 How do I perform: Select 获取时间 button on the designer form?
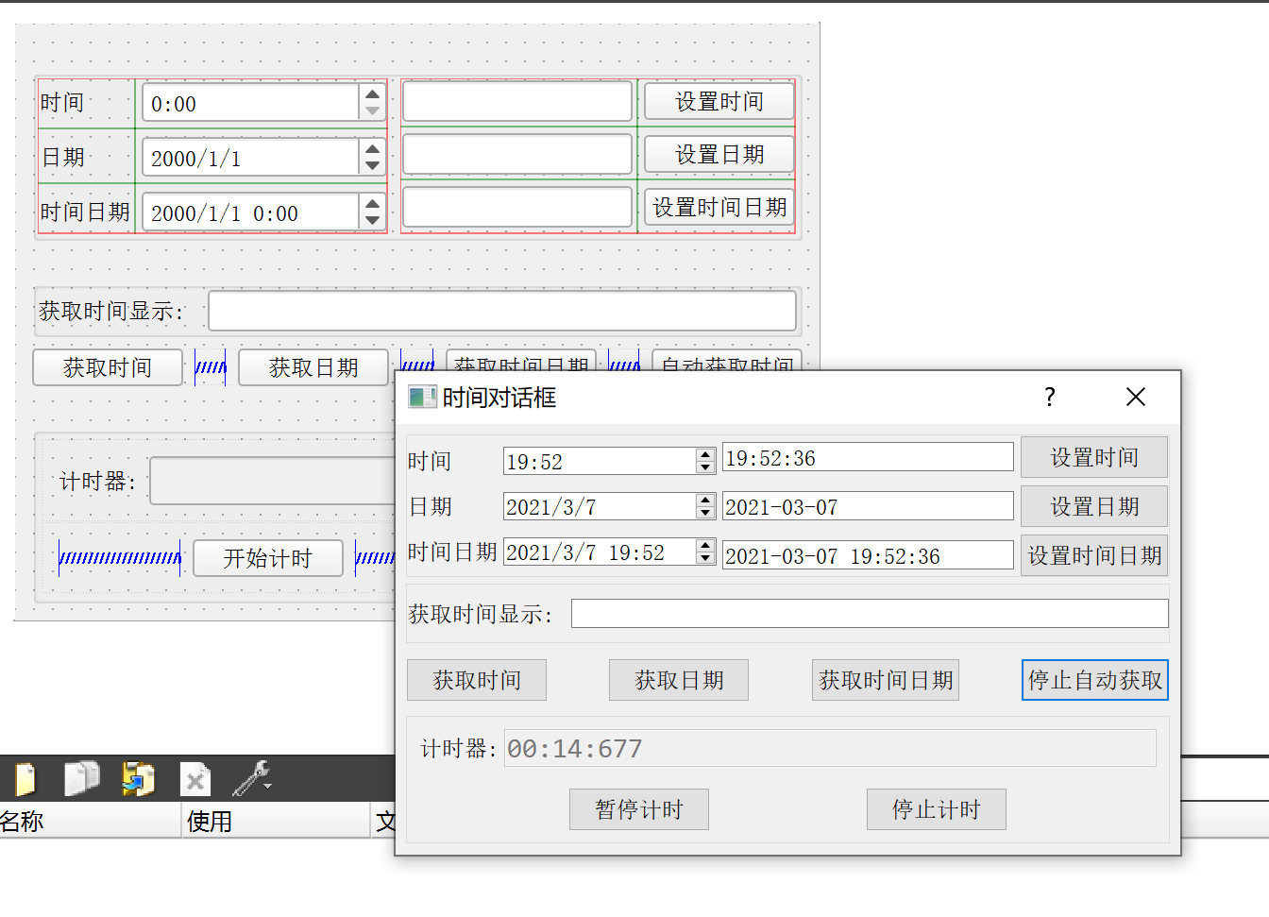108,367
